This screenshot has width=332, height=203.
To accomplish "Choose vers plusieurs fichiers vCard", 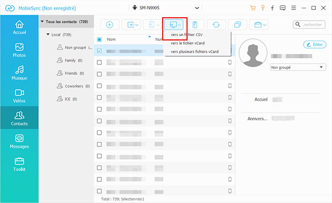I will pyautogui.click(x=195, y=52).
